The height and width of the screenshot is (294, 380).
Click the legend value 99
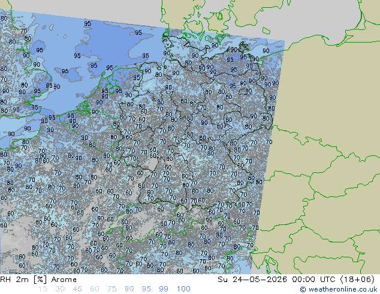(x=164, y=289)
